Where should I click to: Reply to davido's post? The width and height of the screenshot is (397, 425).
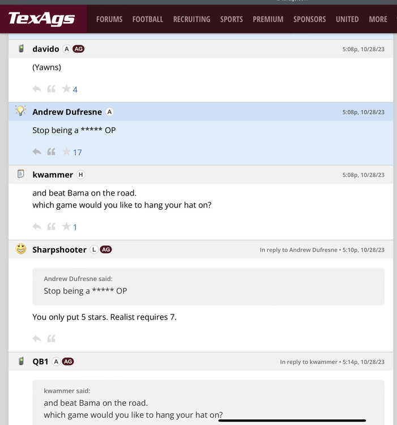pyautogui.click(x=37, y=89)
